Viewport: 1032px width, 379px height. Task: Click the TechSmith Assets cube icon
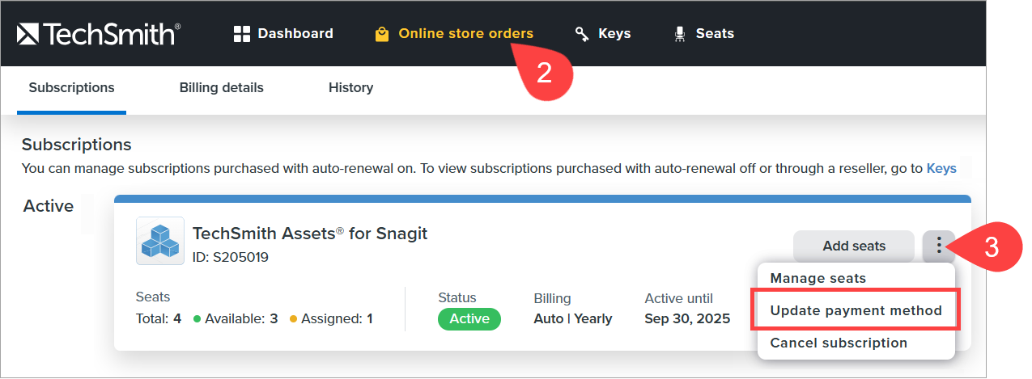coord(159,241)
